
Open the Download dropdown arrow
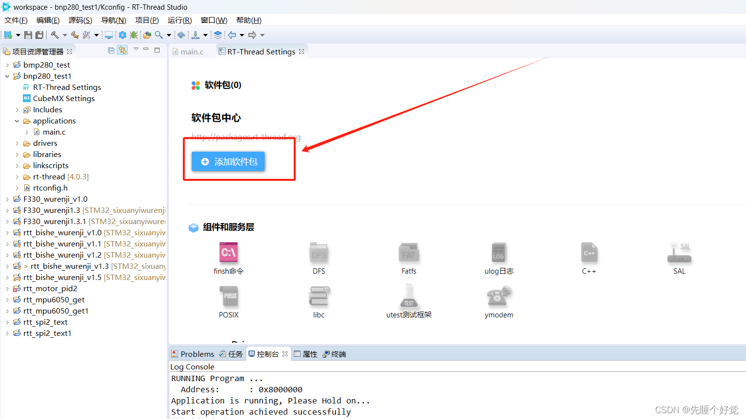coord(205,35)
